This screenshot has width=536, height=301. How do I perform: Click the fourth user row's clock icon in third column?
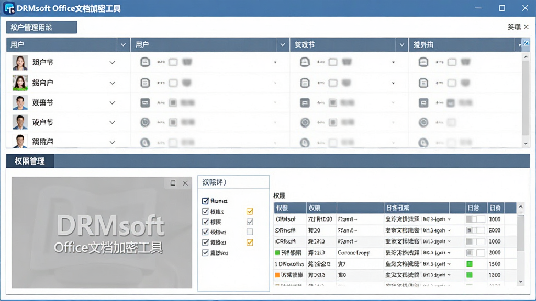pyautogui.click(x=305, y=122)
